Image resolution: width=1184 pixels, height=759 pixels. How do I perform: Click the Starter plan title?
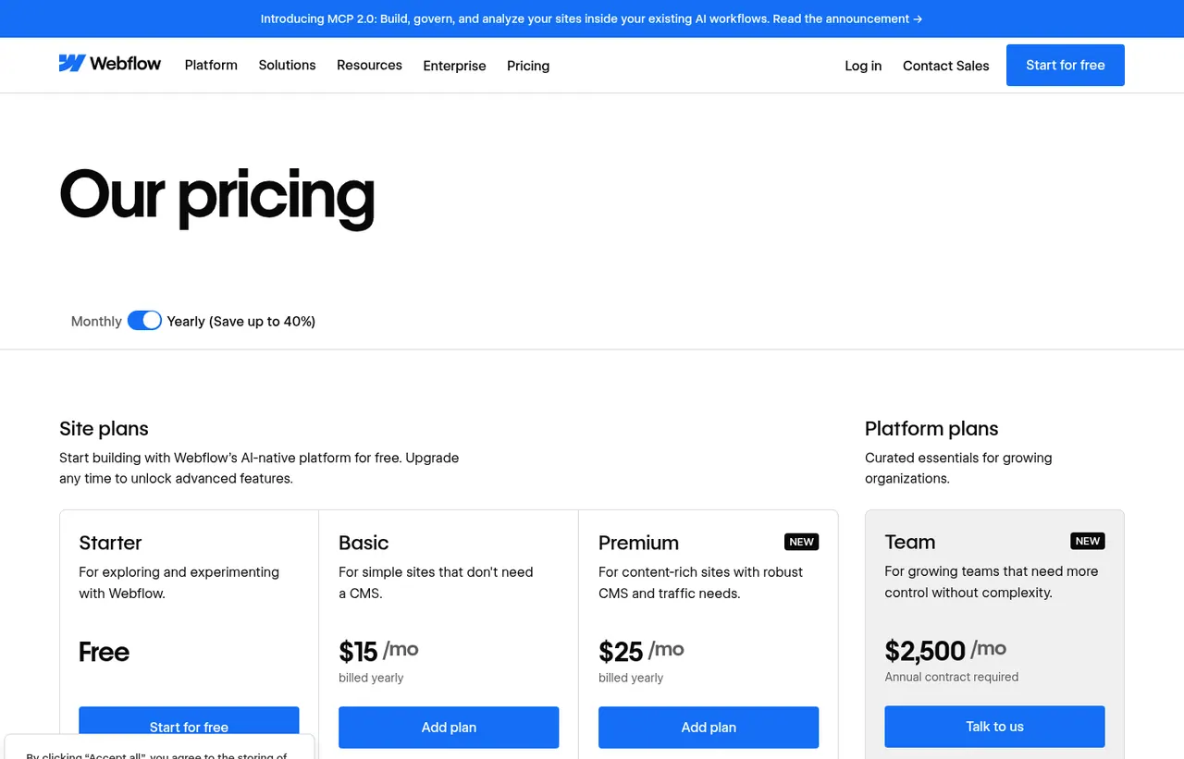click(110, 543)
